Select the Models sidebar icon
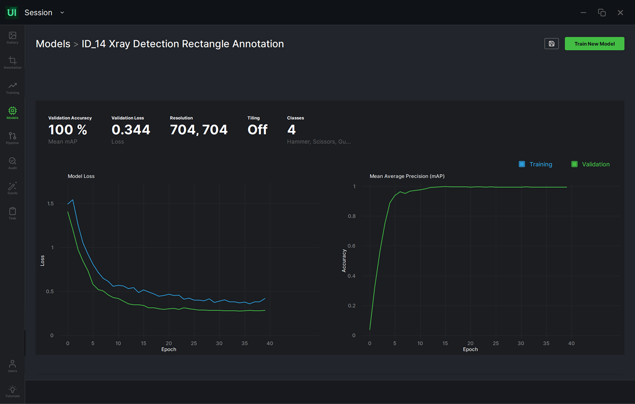635x404 pixels. pos(12,113)
